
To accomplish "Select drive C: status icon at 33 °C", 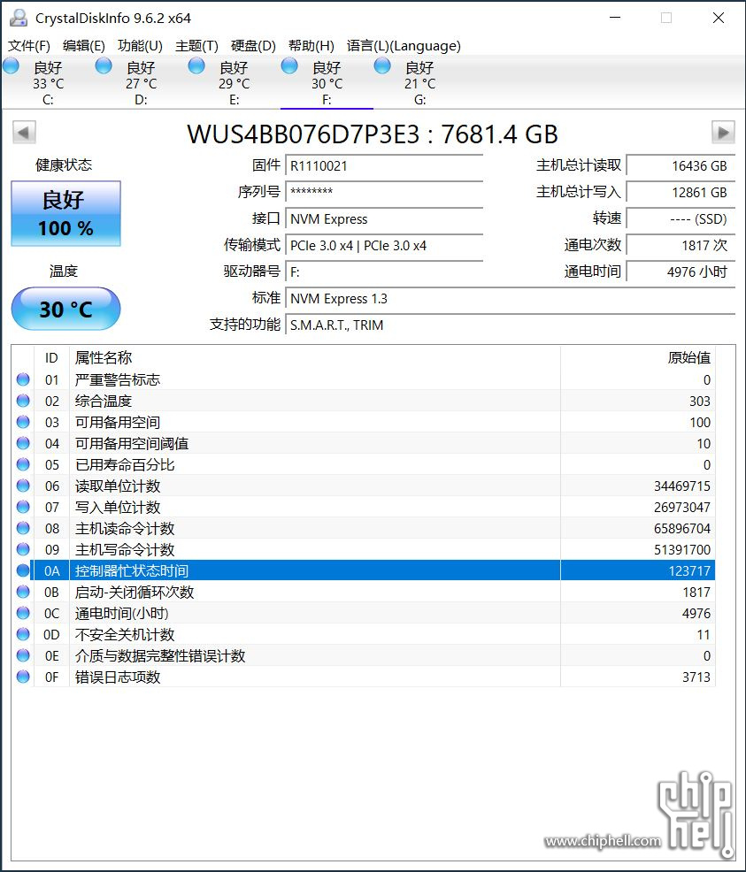I will (12, 66).
